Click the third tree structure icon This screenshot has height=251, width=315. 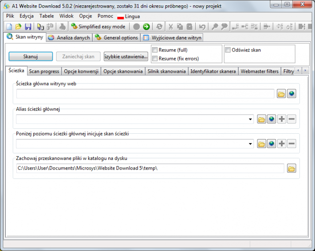pos(254,27)
